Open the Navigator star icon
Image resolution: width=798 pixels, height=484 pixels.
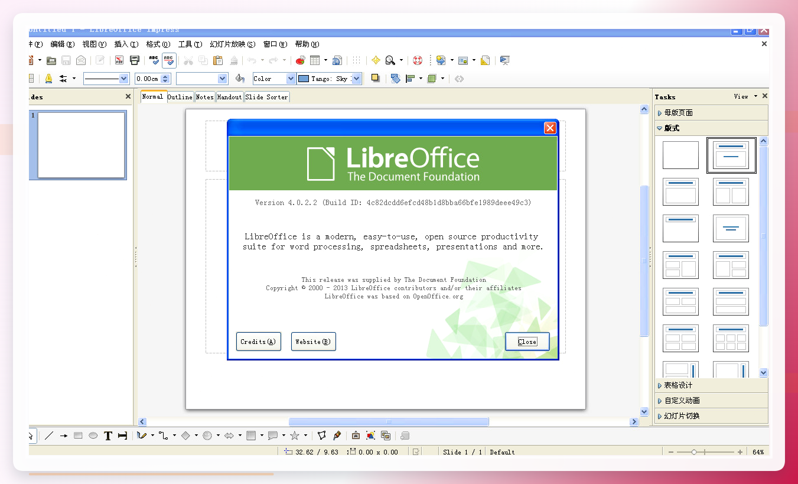(376, 60)
